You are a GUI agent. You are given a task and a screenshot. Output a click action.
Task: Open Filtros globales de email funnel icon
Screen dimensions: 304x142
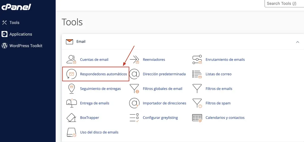coord(134,89)
